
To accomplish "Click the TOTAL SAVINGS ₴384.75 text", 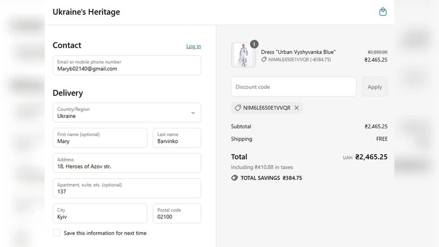I will click(271, 178).
